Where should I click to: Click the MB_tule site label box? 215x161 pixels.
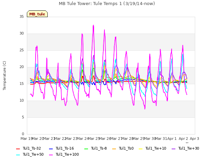tap(37, 14)
